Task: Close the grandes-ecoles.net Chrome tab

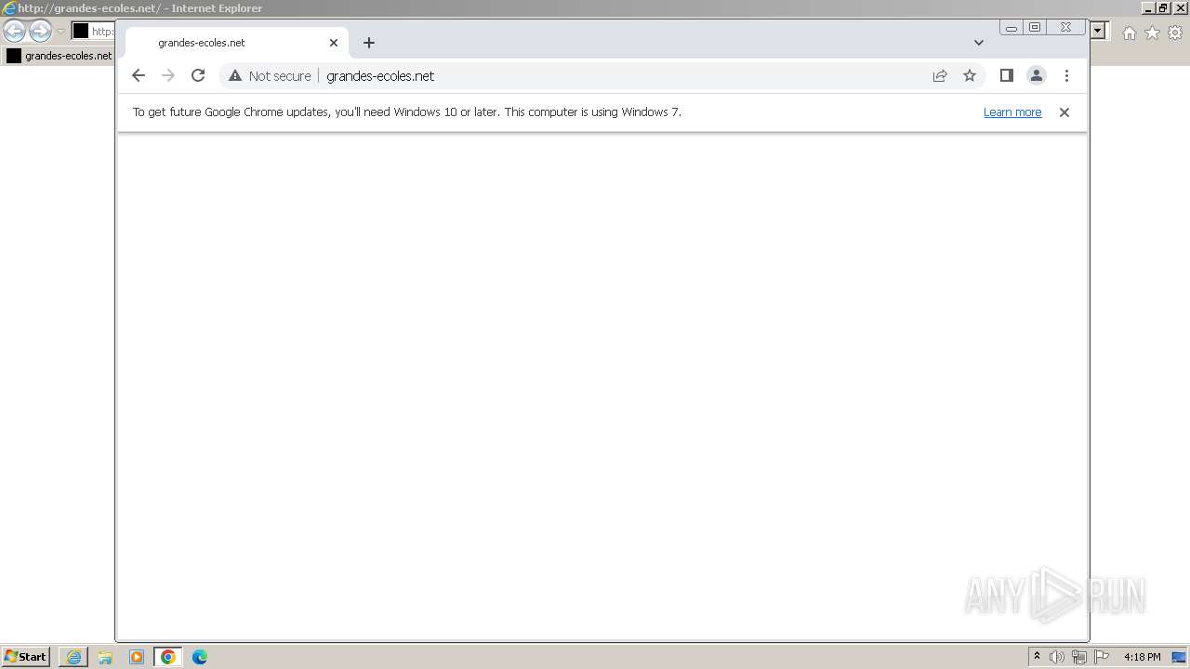Action: 334,43
